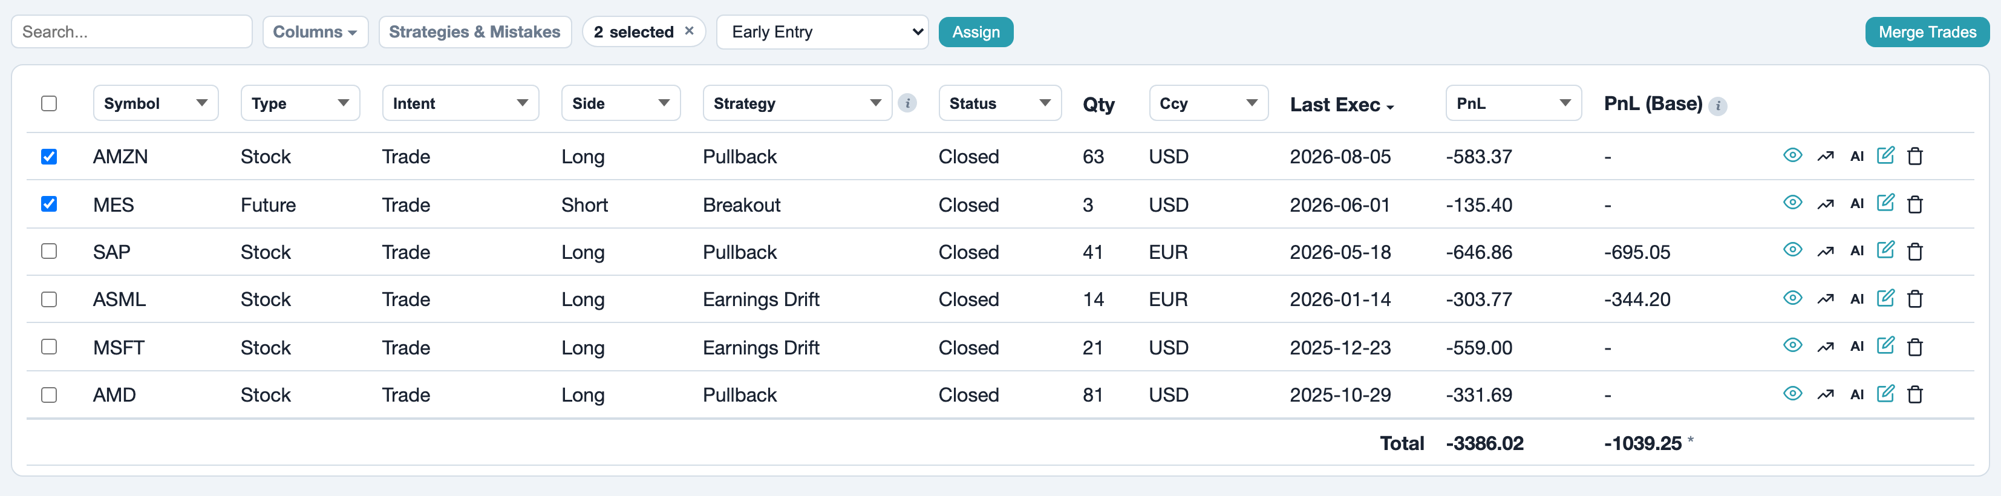The height and width of the screenshot is (496, 2001).
Task: Check the ASML row checkbox
Action: point(49,299)
